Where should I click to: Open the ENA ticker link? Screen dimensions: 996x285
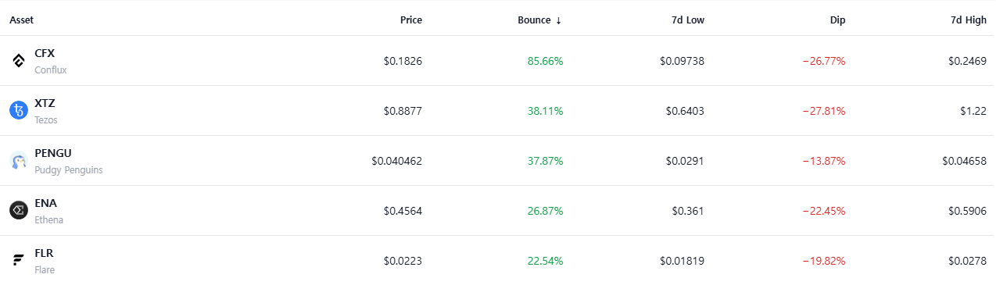click(x=45, y=204)
